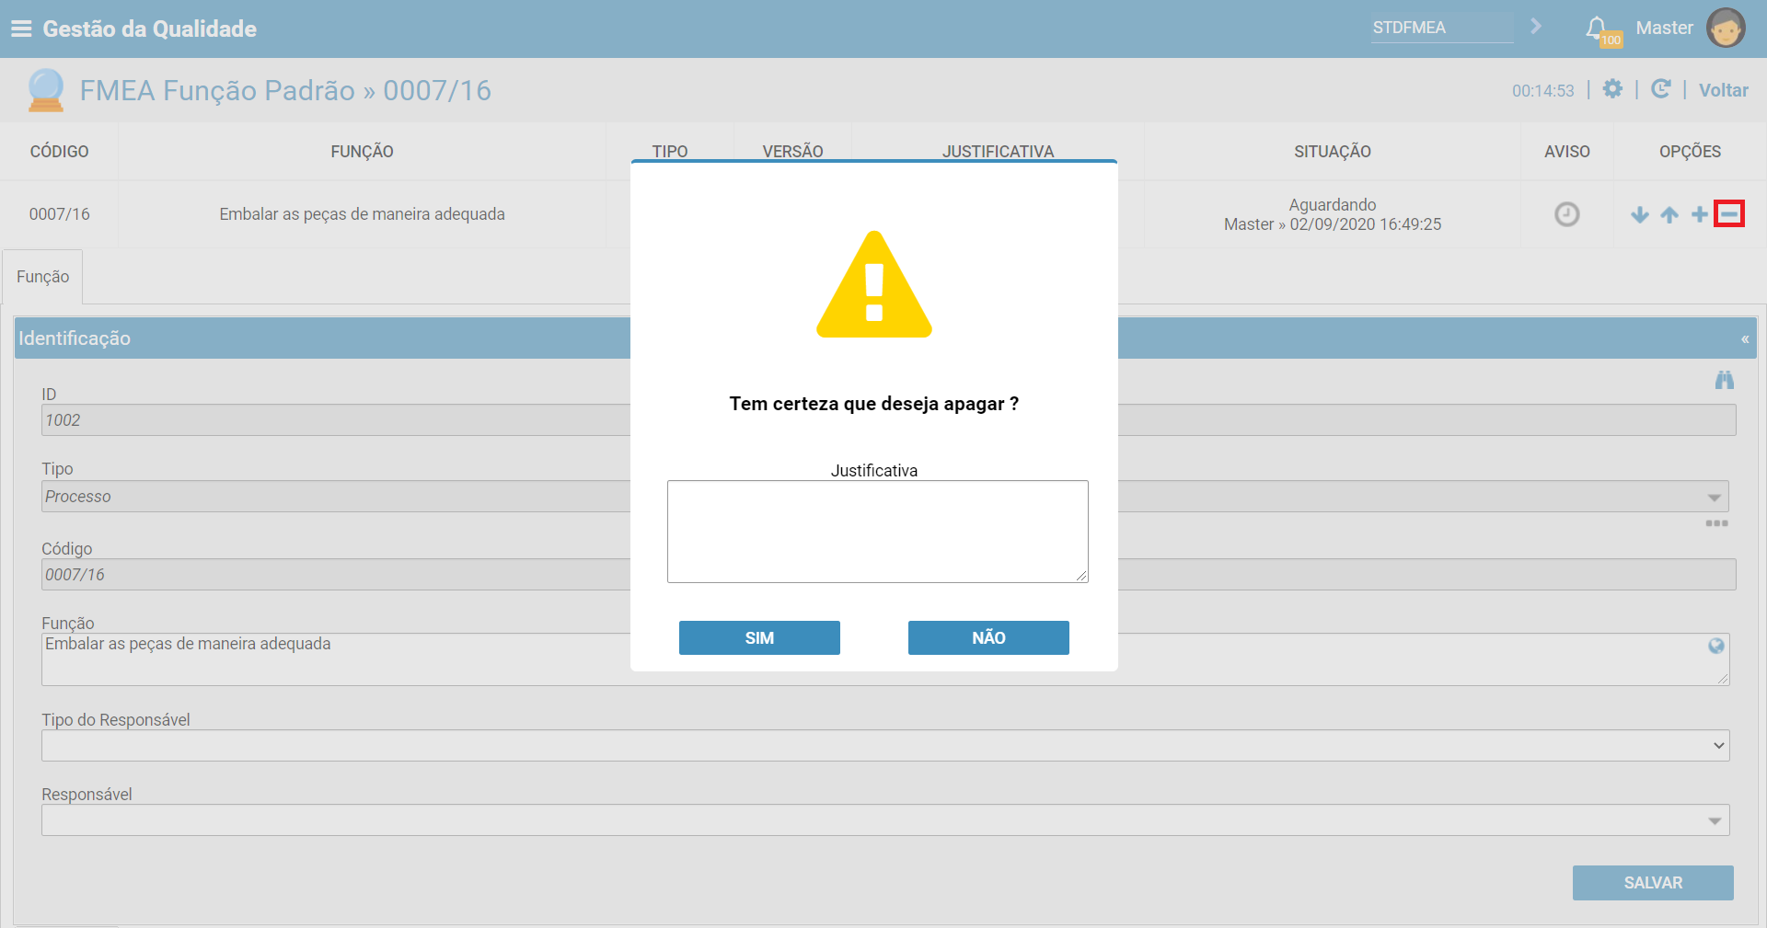Click the minus delete option icon
This screenshot has height=928, width=1767.
[x=1729, y=214]
